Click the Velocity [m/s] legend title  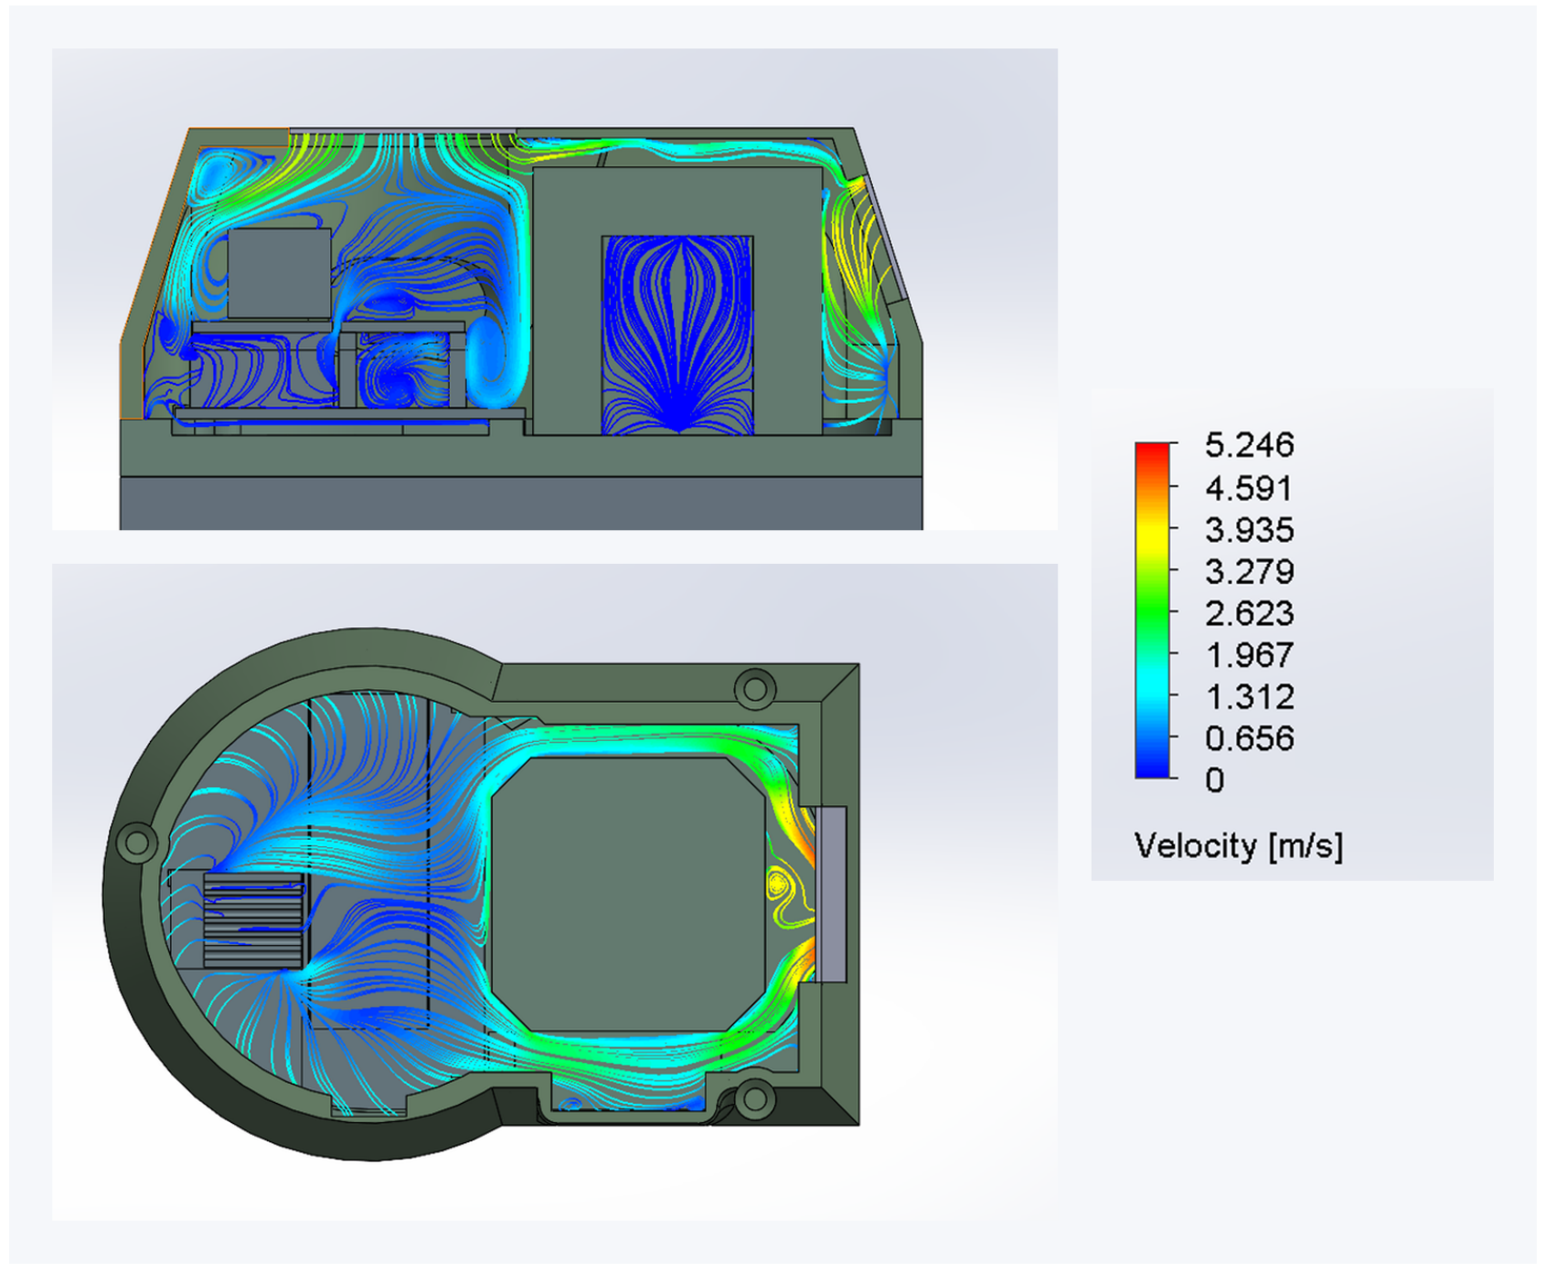point(1238,846)
